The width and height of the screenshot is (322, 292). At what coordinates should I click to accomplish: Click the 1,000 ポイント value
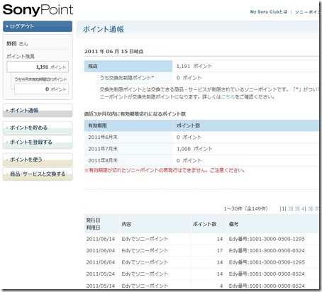194,149
